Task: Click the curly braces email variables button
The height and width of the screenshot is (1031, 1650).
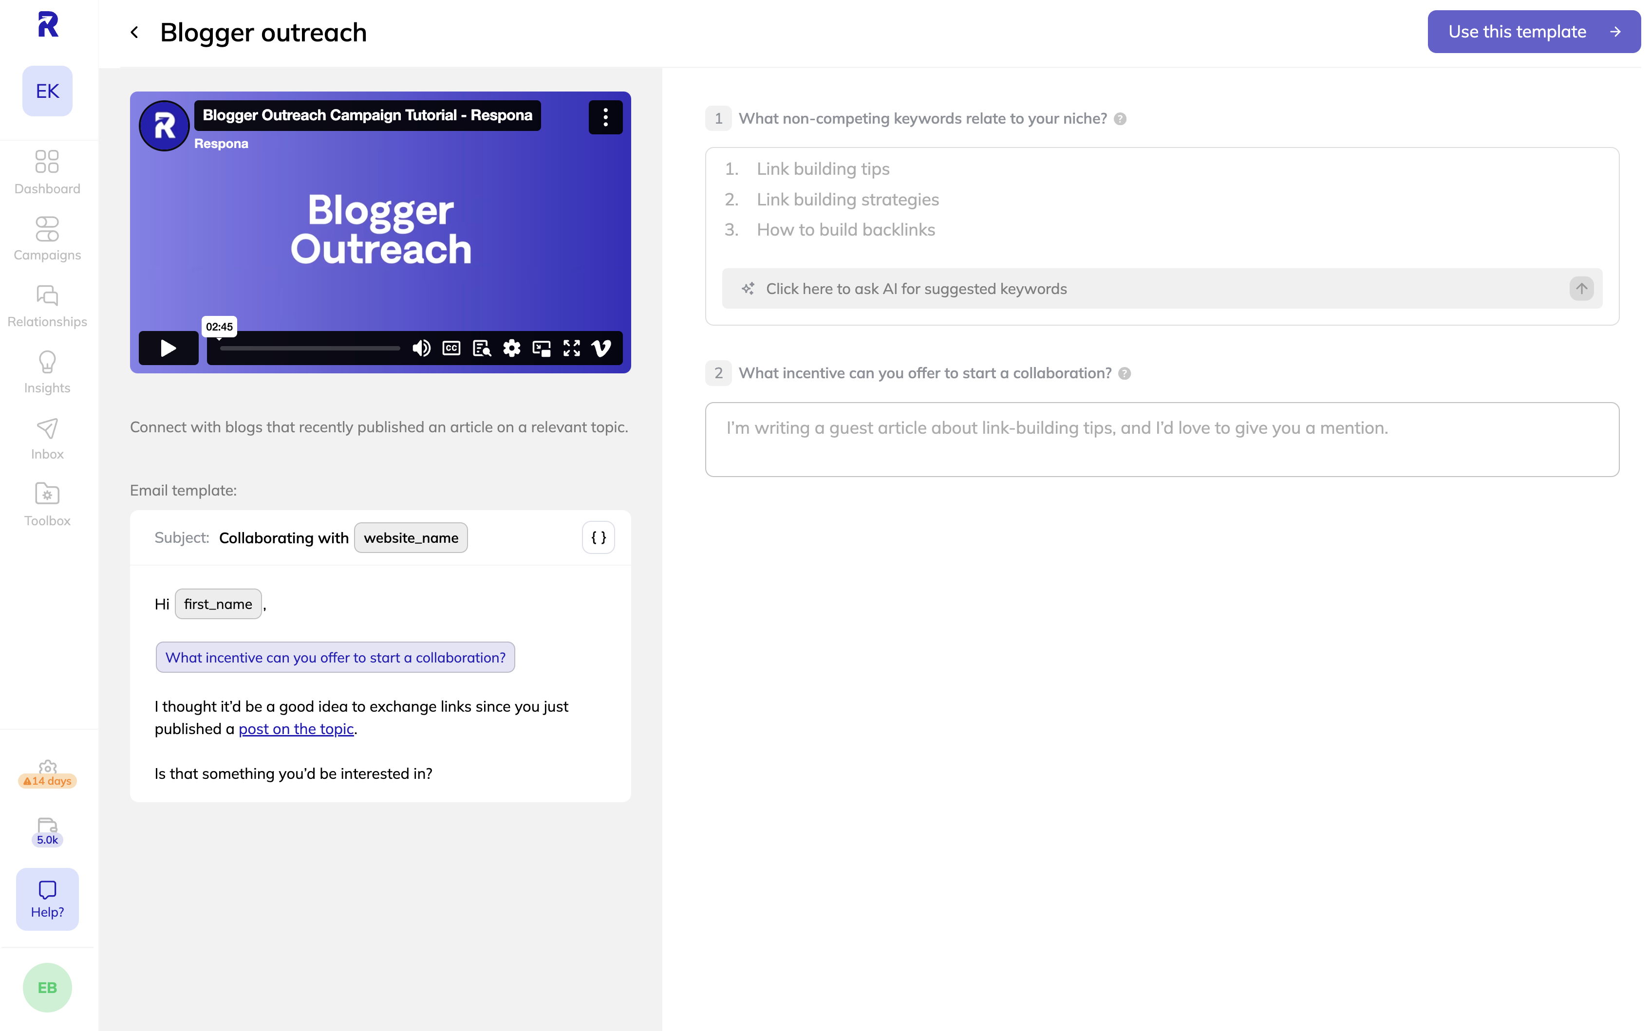Action: coord(598,537)
